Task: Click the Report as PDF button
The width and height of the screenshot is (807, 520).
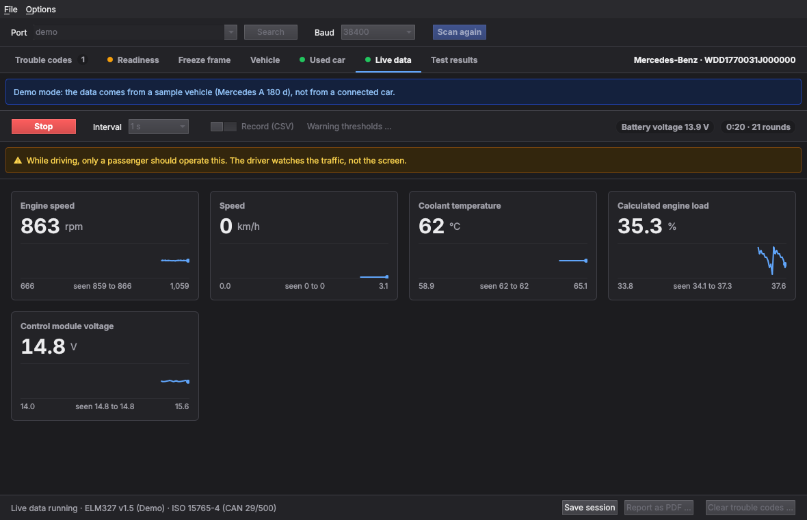Action: (x=659, y=508)
